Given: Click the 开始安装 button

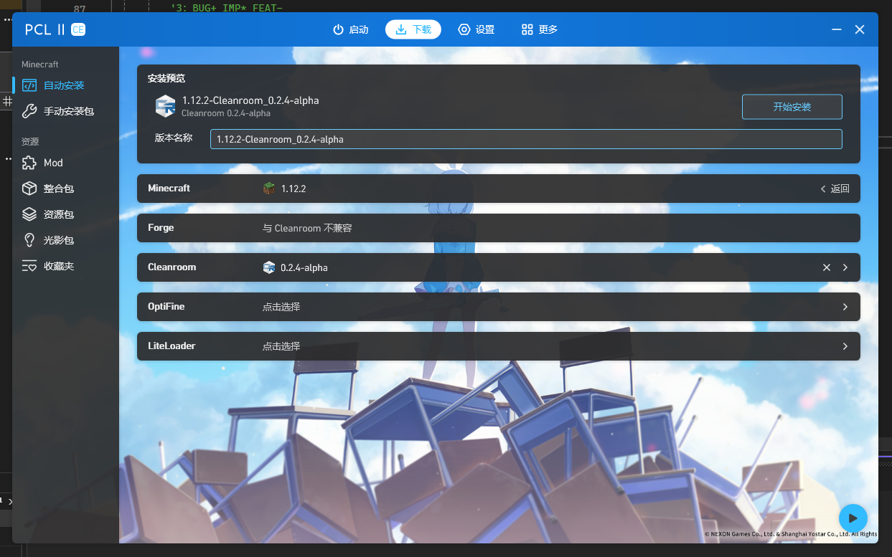Looking at the screenshot, I should pos(792,107).
